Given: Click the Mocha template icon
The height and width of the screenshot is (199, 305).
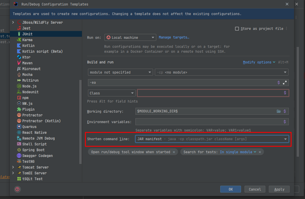Looking at the screenshot, I should click(x=19, y=74).
